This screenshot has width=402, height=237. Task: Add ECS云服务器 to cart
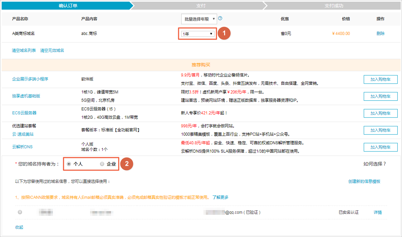click(380, 113)
